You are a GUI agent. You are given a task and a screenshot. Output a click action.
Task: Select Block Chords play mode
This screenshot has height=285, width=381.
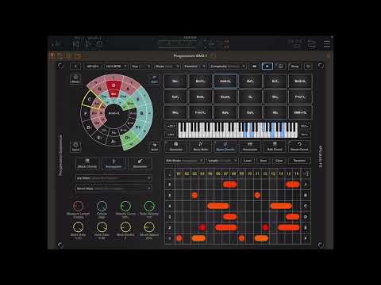(87, 164)
